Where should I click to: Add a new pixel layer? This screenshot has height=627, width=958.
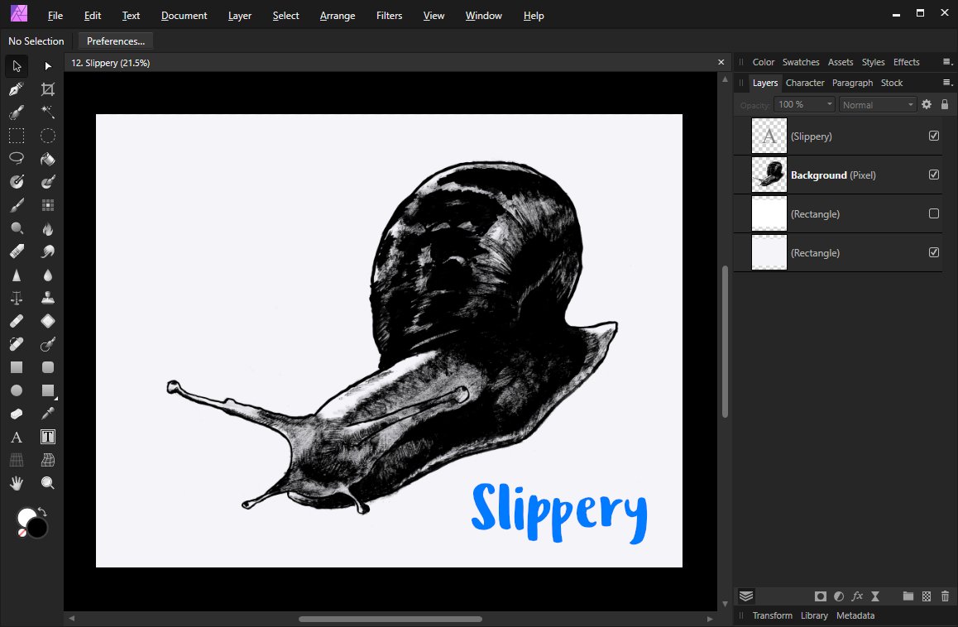(927, 596)
